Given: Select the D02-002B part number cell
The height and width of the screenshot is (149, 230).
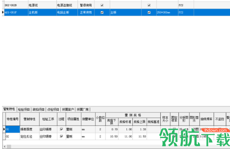Looking at the screenshot, I should (16, 5).
